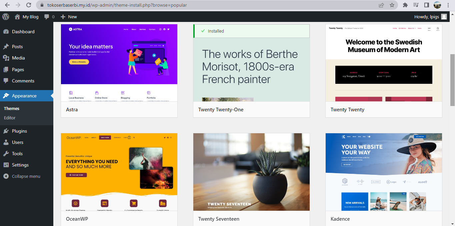Screen dimensions: 455x226
Task: Click the user avatar in admin bar
Action: [444, 17]
